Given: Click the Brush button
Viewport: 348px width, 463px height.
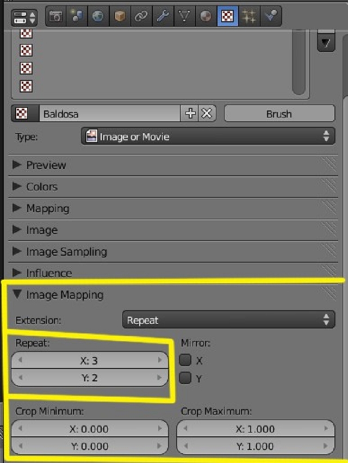Looking at the screenshot, I should [x=279, y=114].
